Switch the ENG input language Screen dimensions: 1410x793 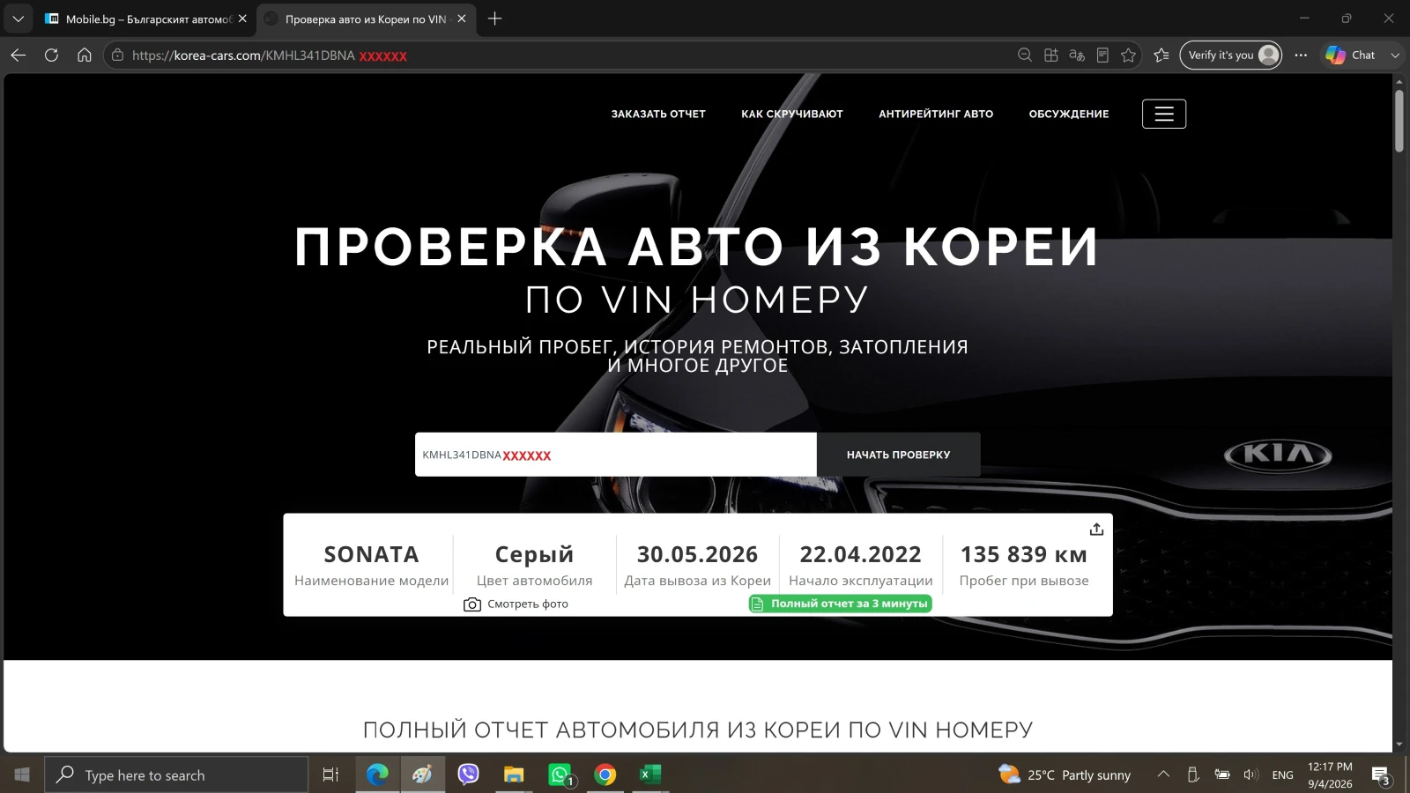(1283, 774)
